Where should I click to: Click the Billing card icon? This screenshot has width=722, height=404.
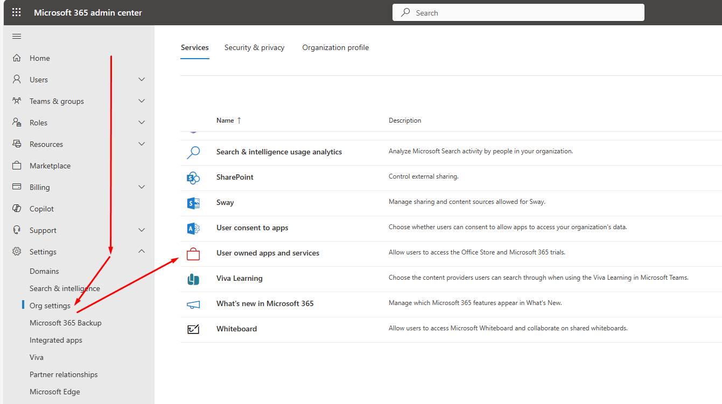[x=17, y=187]
